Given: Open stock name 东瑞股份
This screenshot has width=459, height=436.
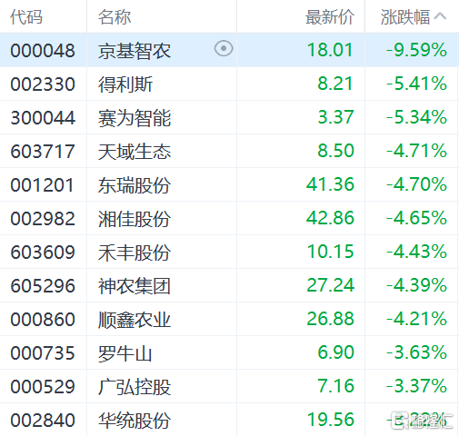Looking at the screenshot, I should click(135, 184).
